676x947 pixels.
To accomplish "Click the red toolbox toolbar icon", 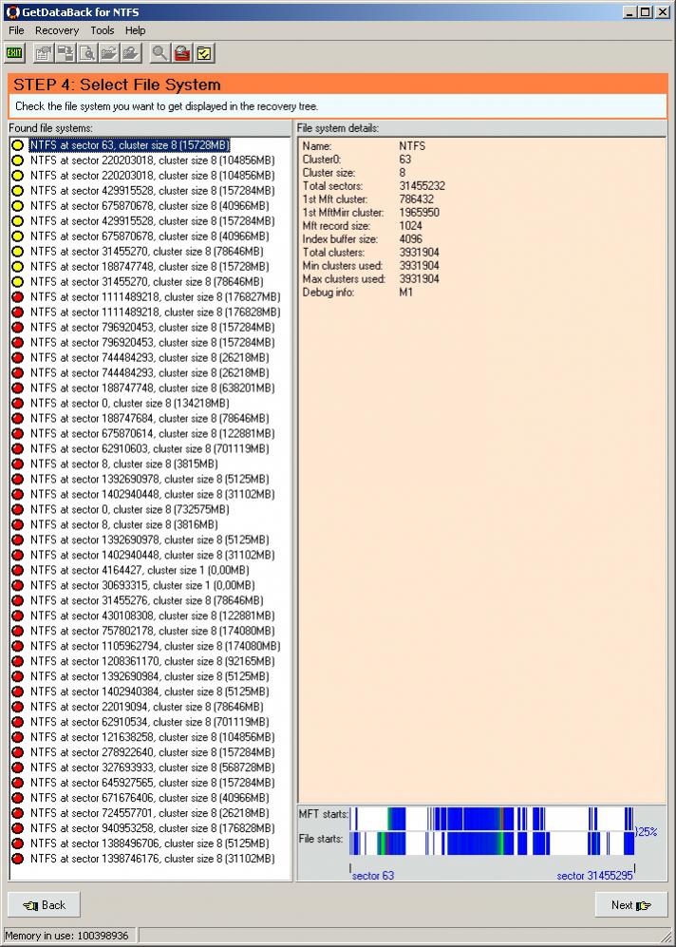I will tap(182, 53).
